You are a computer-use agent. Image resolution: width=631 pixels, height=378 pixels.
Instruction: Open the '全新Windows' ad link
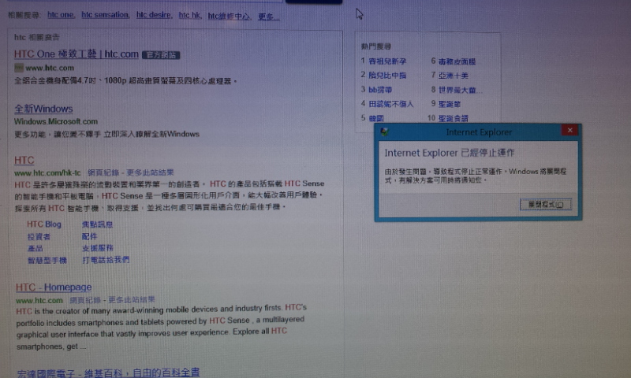[43, 109]
